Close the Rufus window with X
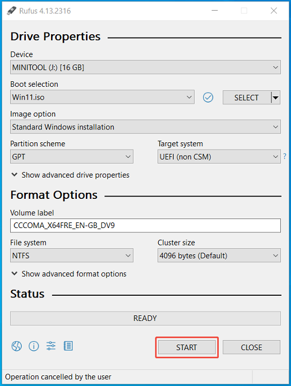The width and height of the screenshot is (291, 386). point(274,11)
